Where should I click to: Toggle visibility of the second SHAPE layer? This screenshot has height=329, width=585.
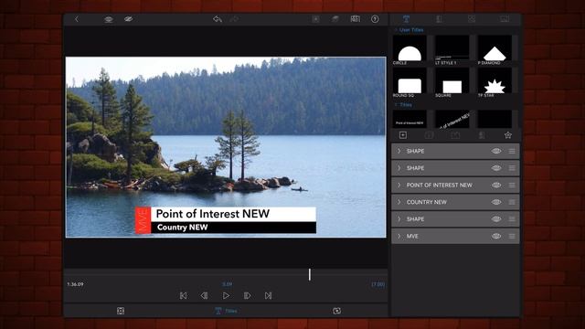496,168
